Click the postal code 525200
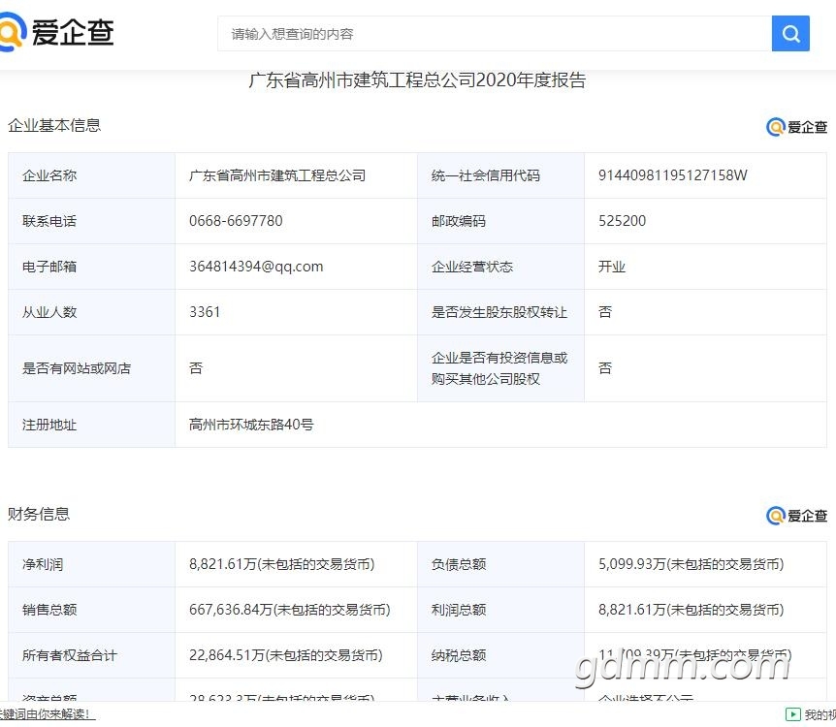 coord(622,221)
